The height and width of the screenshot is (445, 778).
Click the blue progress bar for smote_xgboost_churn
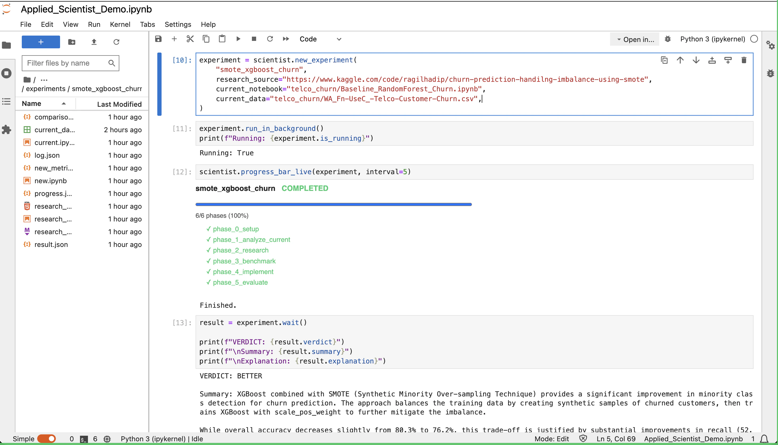[x=333, y=204]
